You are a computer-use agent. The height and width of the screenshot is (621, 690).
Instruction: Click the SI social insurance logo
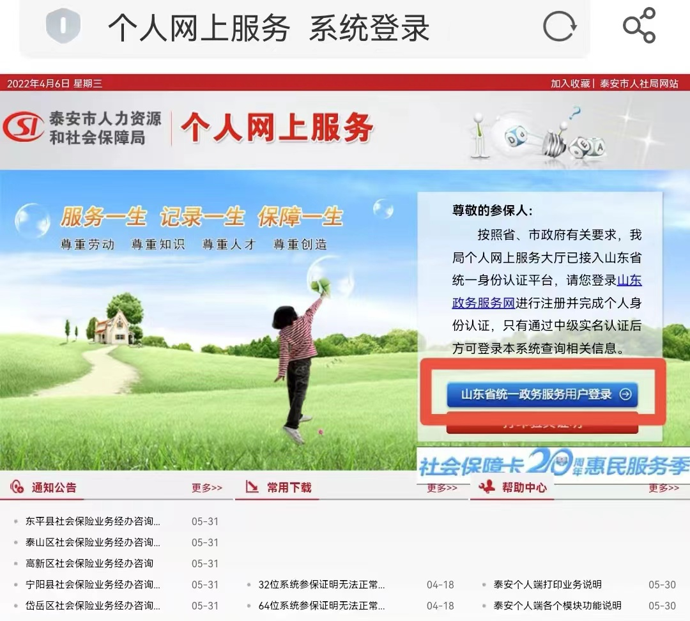pyautogui.click(x=24, y=127)
